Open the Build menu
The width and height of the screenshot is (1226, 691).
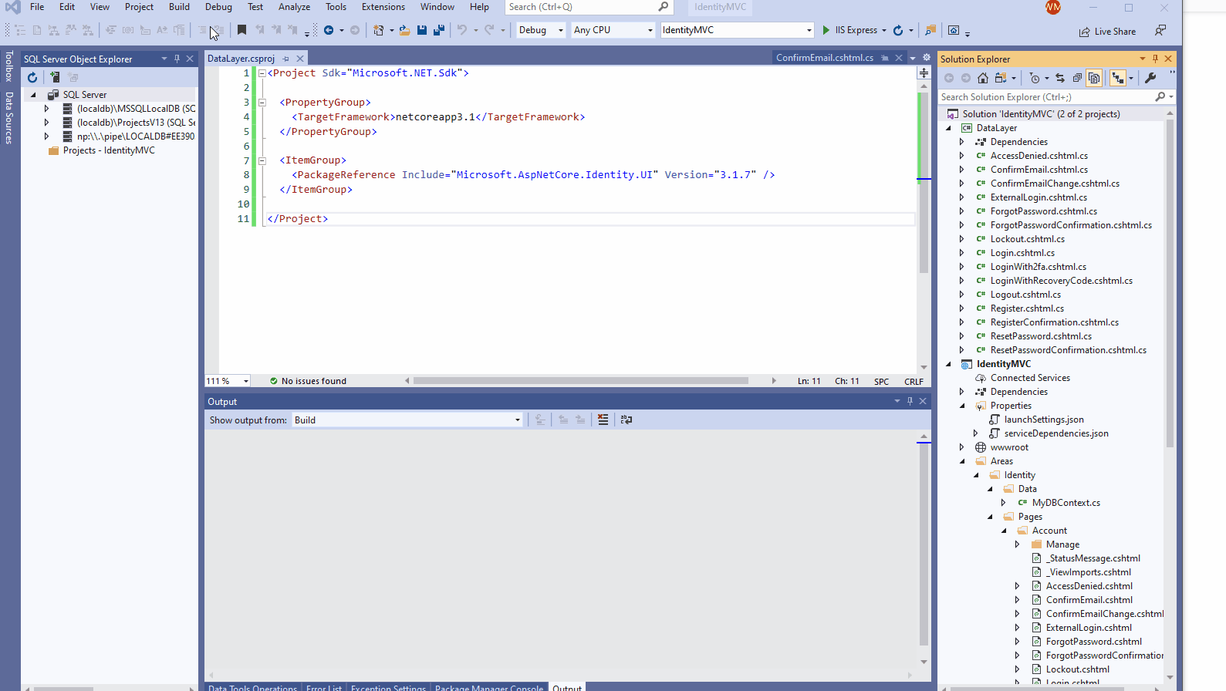179,7
